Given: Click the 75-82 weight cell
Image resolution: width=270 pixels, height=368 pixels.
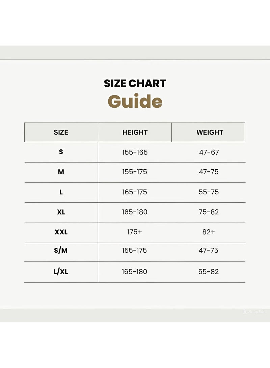Looking at the screenshot, I should pos(209,212).
